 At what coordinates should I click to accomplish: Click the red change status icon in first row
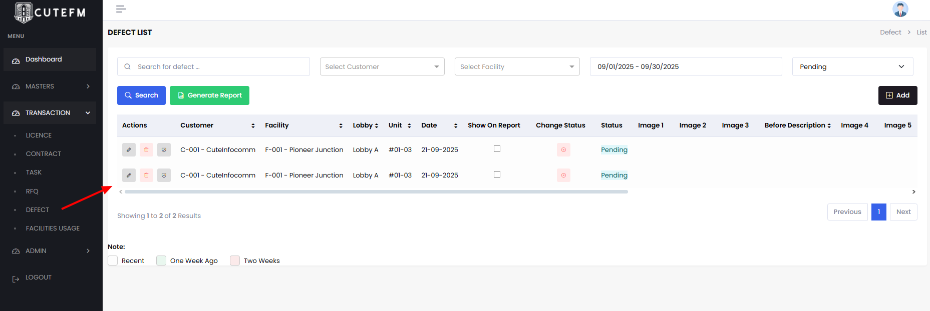point(563,149)
